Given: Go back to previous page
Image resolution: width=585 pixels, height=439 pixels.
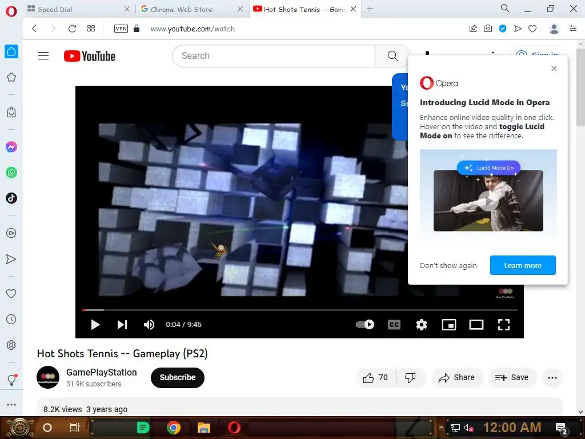Looking at the screenshot, I should point(34,29).
